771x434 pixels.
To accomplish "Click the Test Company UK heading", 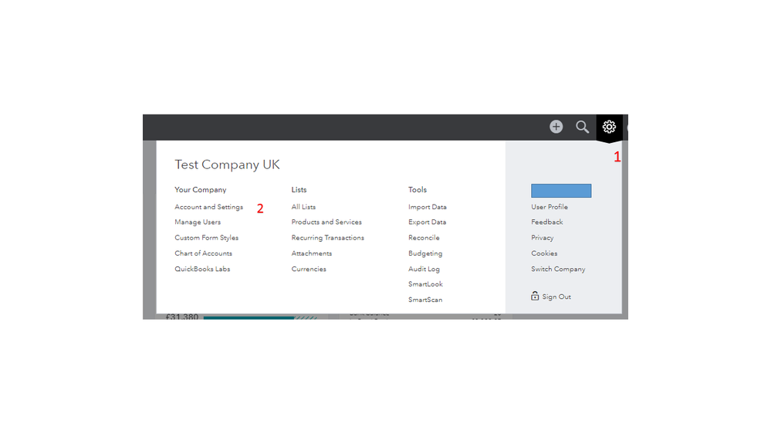I will click(x=227, y=164).
